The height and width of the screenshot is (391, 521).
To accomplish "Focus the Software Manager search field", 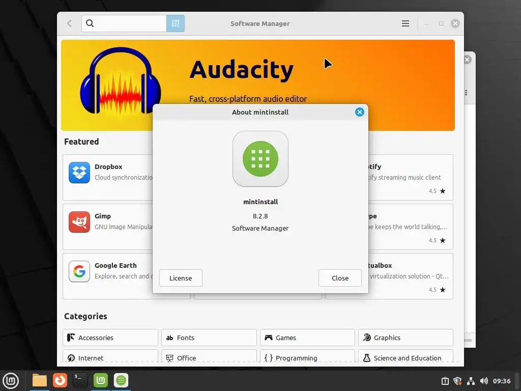I will point(124,23).
